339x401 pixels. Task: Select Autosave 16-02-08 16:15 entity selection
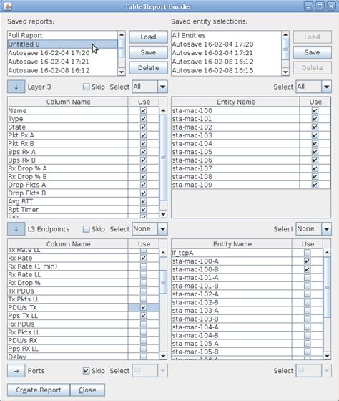226,70
